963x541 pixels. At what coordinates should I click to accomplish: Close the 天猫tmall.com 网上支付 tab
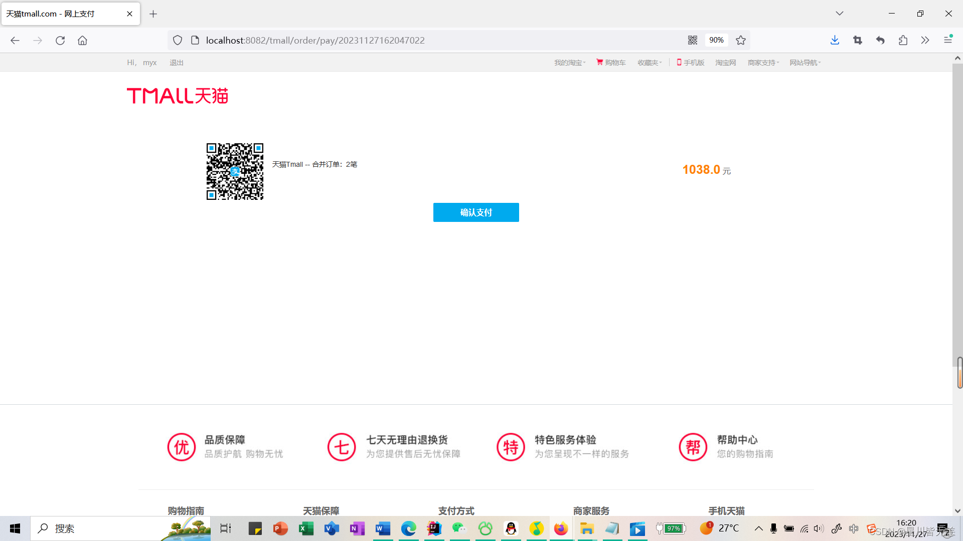pyautogui.click(x=130, y=14)
